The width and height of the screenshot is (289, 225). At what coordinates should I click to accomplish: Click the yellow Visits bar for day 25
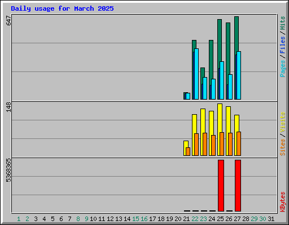click(x=219, y=129)
